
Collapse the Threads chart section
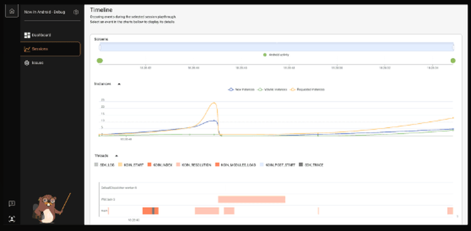point(116,156)
